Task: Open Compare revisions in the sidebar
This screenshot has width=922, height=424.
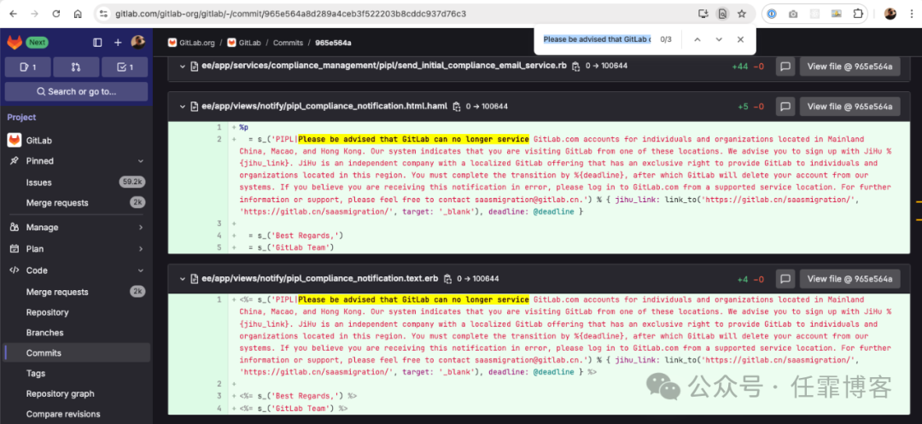Action: pos(77,414)
